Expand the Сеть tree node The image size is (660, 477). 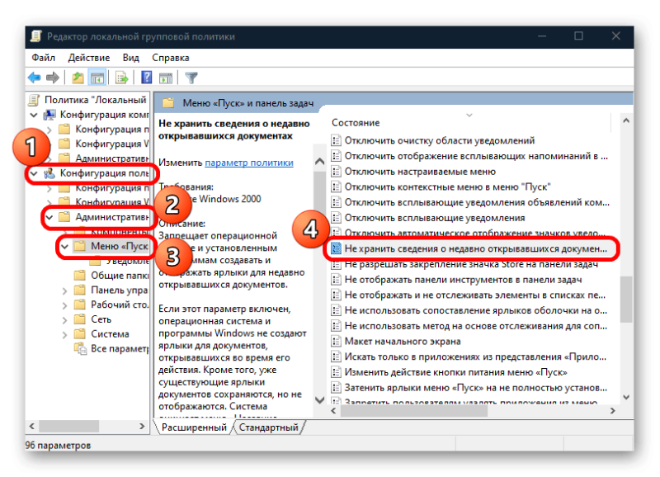coord(64,320)
